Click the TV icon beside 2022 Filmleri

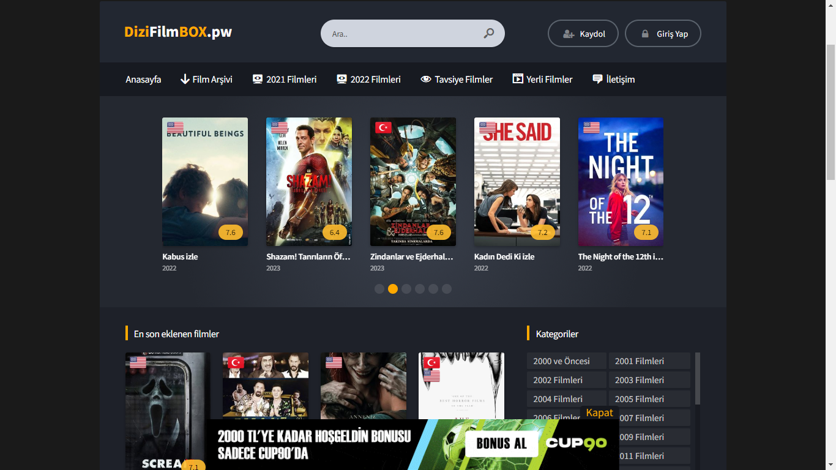point(340,79)
